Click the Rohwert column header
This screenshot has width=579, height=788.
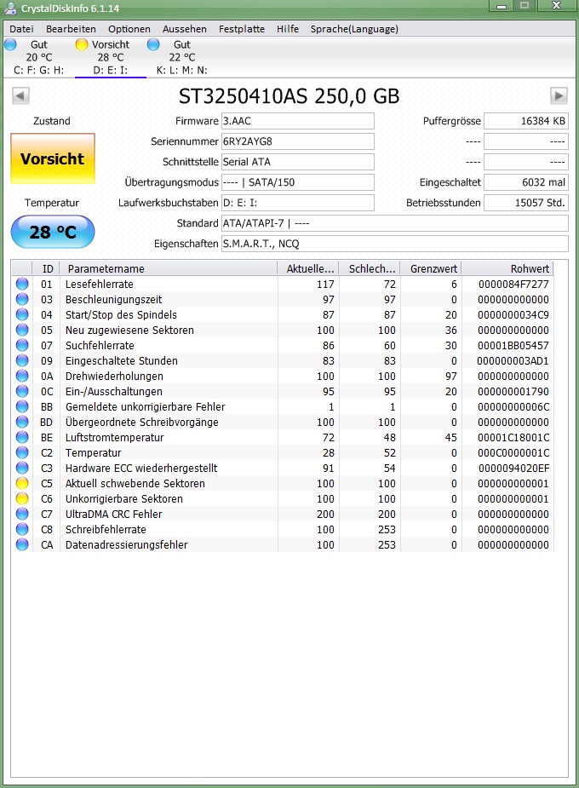coord(507,268)
